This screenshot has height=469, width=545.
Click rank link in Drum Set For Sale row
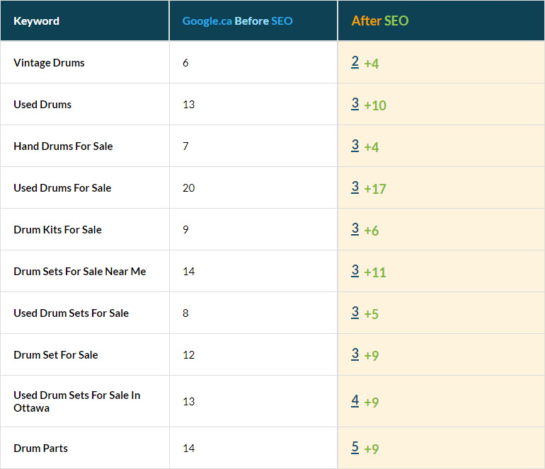pyautogui.click(x=355, y=354)
